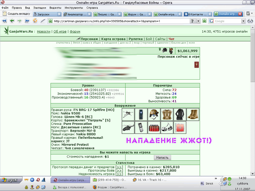Open the address bar dropdown arrow
The image size is (255, 191).
pos(198,21)
